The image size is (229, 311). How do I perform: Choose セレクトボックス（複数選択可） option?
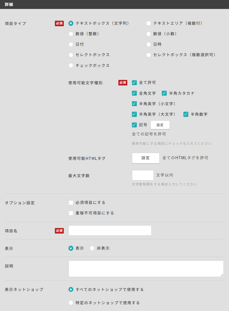(x=149, y=55)
